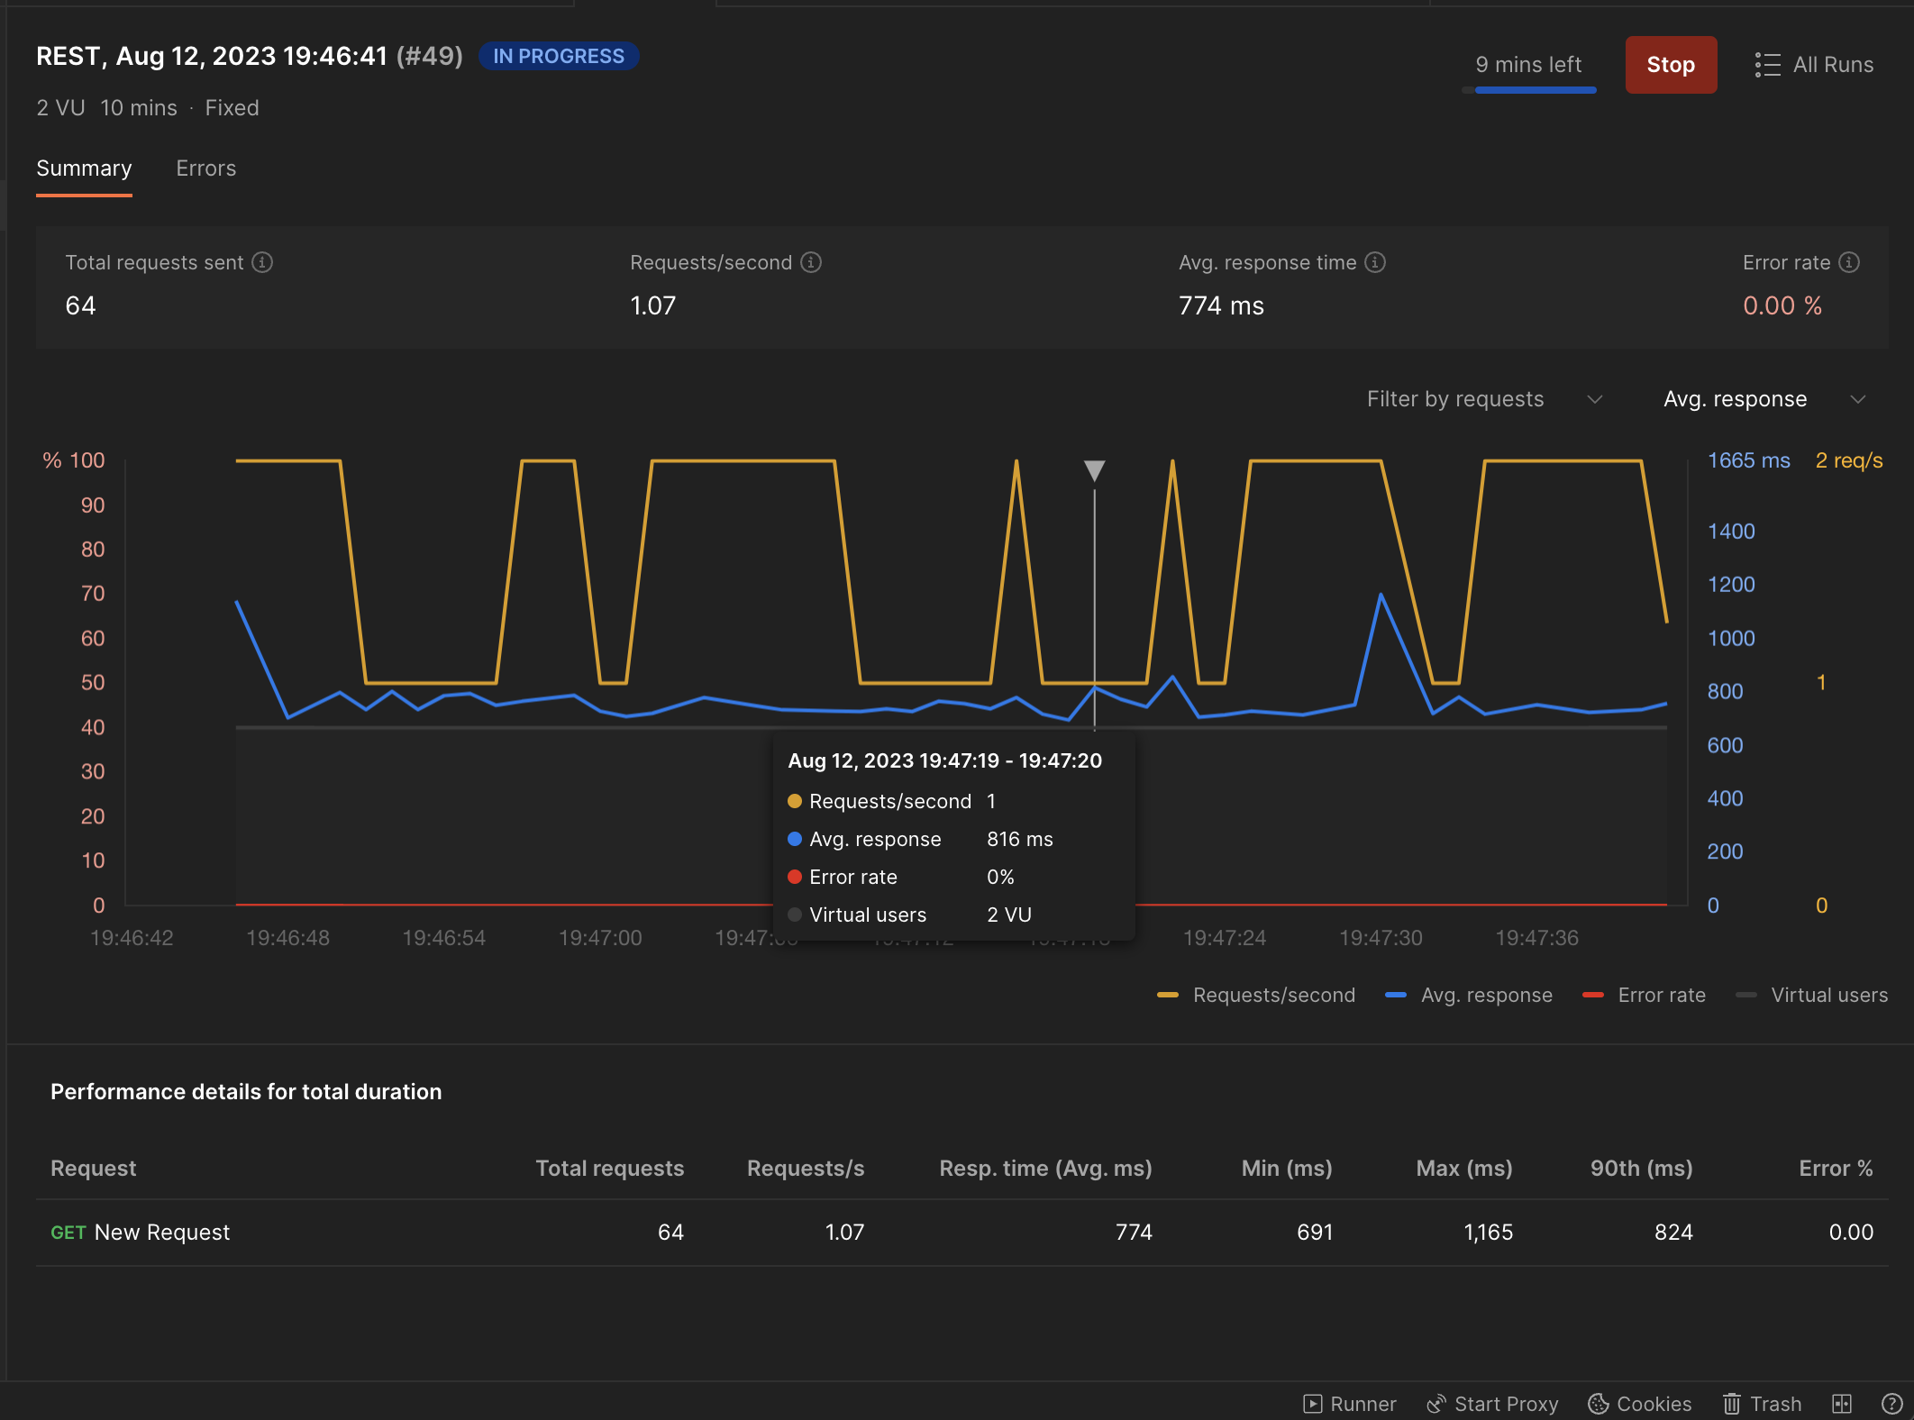Toggle the Requests/second legend item

pos(1254,994)
